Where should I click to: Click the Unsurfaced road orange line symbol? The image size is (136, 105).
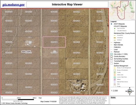coord(115,38)
